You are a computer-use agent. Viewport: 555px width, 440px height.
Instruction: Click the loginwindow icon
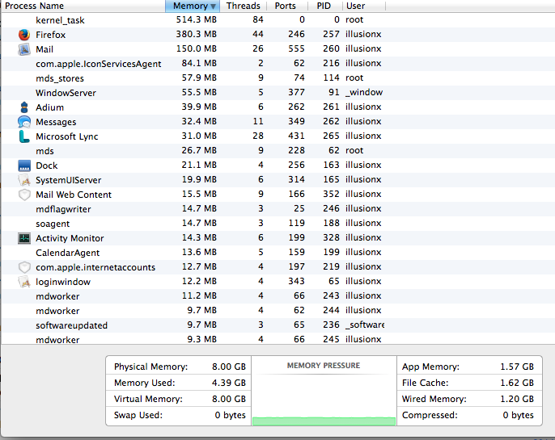[24, 282]
